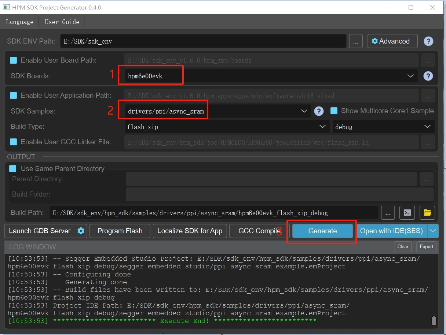Viewport: 446px width, 335px height.
Task: Click the 'Build Type:' label
Action: click(28, 127)
